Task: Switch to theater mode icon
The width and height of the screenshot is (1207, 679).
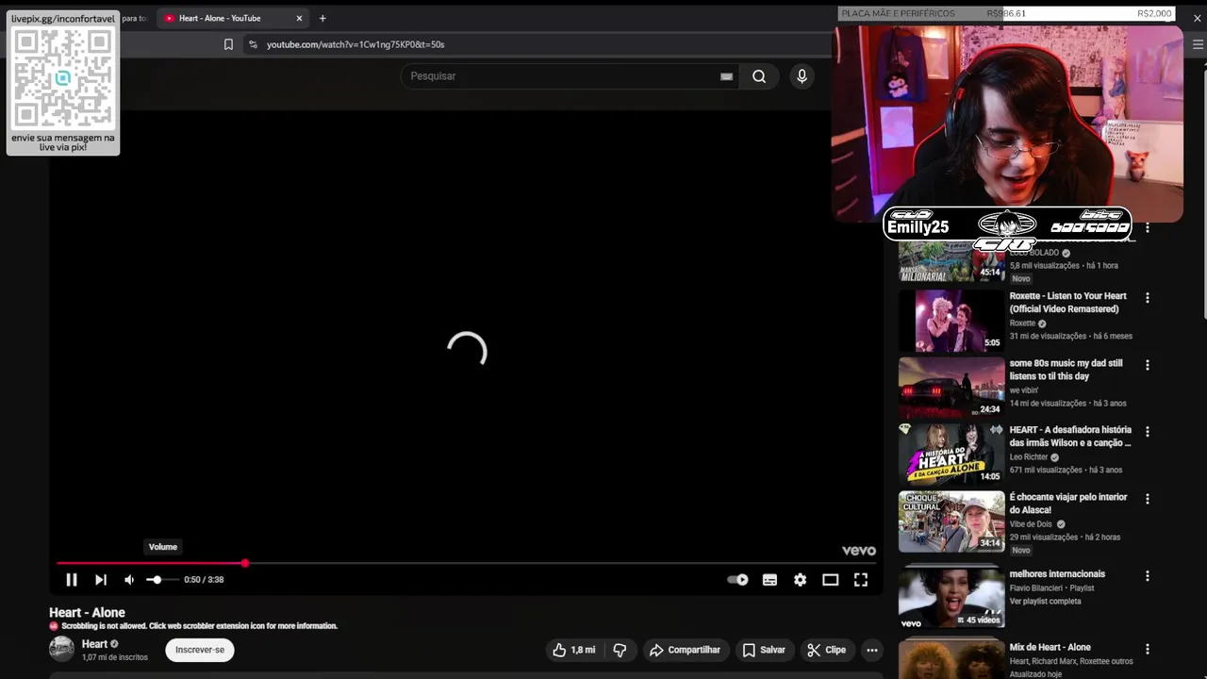Action: 830,580
